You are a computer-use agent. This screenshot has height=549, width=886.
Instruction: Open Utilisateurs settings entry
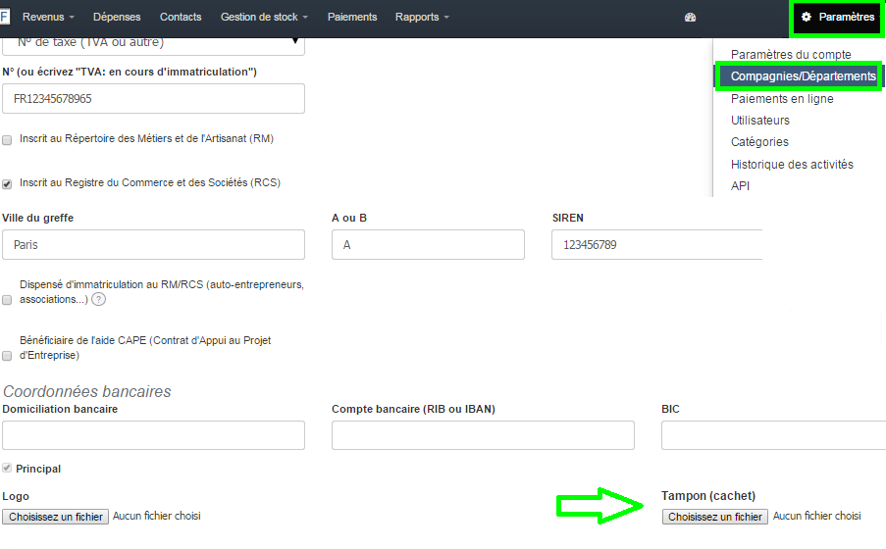(x=760, y=121)
